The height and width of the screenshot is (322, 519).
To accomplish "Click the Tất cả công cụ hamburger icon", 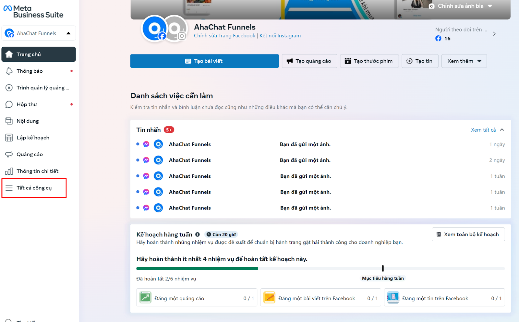I will 9,188.
